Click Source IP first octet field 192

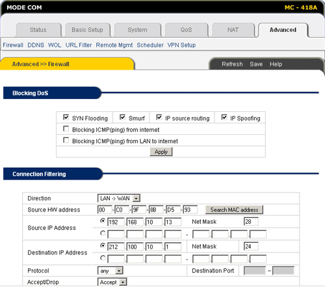116,222
